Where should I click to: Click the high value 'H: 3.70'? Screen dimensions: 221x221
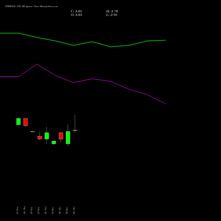click(x=112, y=11)
